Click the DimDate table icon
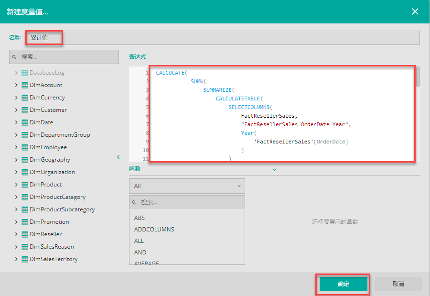Viewport: 430px width, 296px height. click(25, 122)
